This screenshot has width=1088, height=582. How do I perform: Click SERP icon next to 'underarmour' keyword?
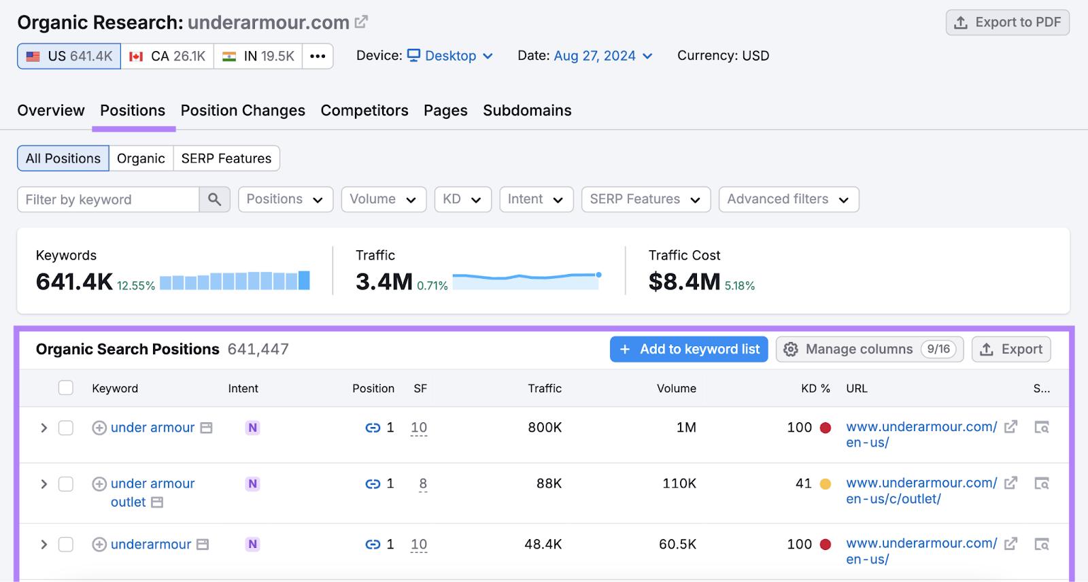coord(203,545)
